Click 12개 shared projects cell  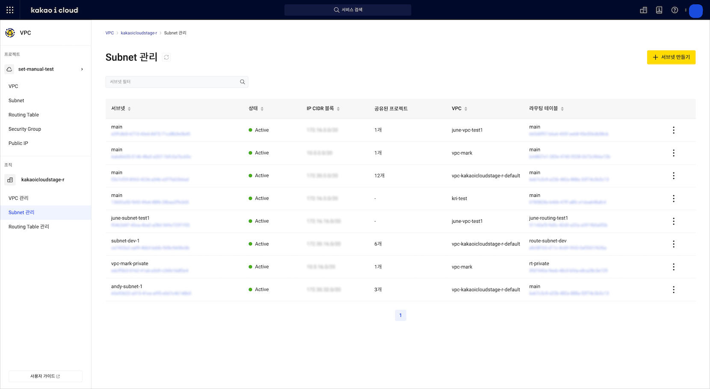[379, 176]
